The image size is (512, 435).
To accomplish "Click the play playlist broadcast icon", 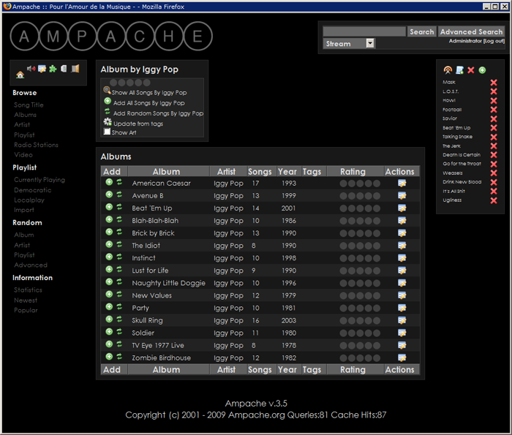I will (448, 70).
